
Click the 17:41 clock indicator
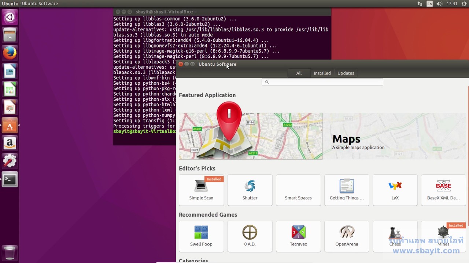coord(452,4)
